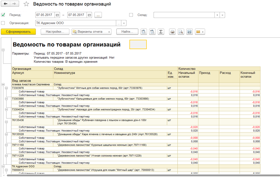Print the report using printer icon
This screenshot has width=280, height=177.
pos(172,32)
